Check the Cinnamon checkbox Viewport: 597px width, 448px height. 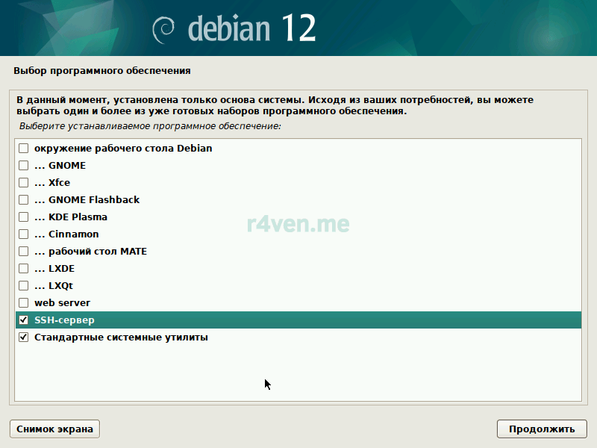pyautogui.click(x=24, y=234)
